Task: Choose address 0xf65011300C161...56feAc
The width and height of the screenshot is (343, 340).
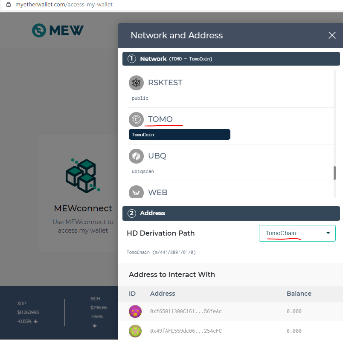Action: coord(186,311)
